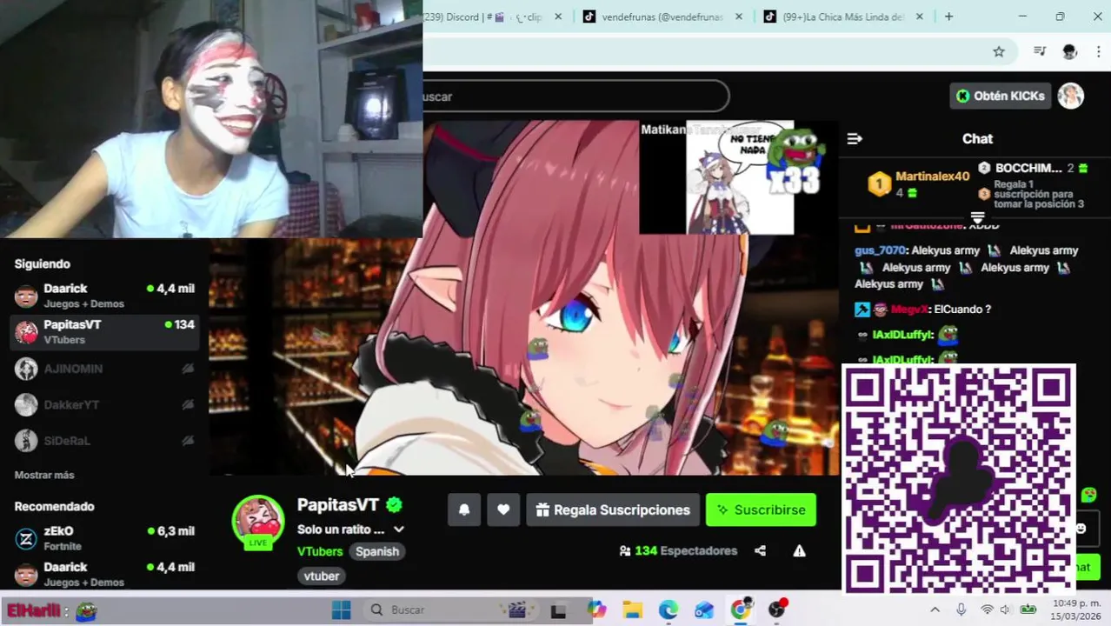Viewport: 1111px width, 626px height.
Task: Click the Obtén KICKs button
Action: 1001,96
